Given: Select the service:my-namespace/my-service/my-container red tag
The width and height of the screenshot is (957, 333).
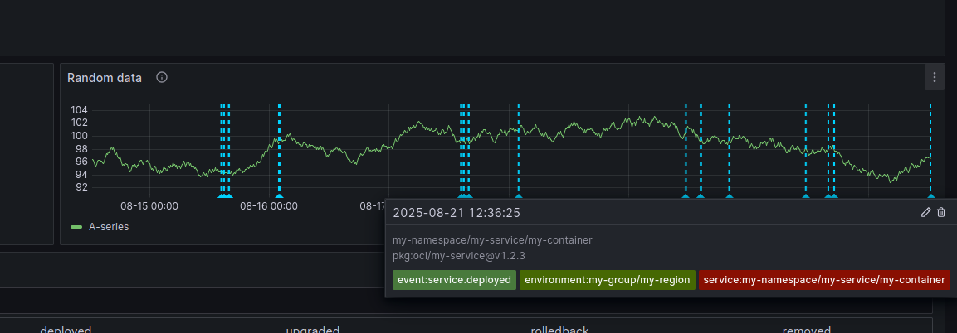Looking at the screenshot, I should click(x=824, y=280).
